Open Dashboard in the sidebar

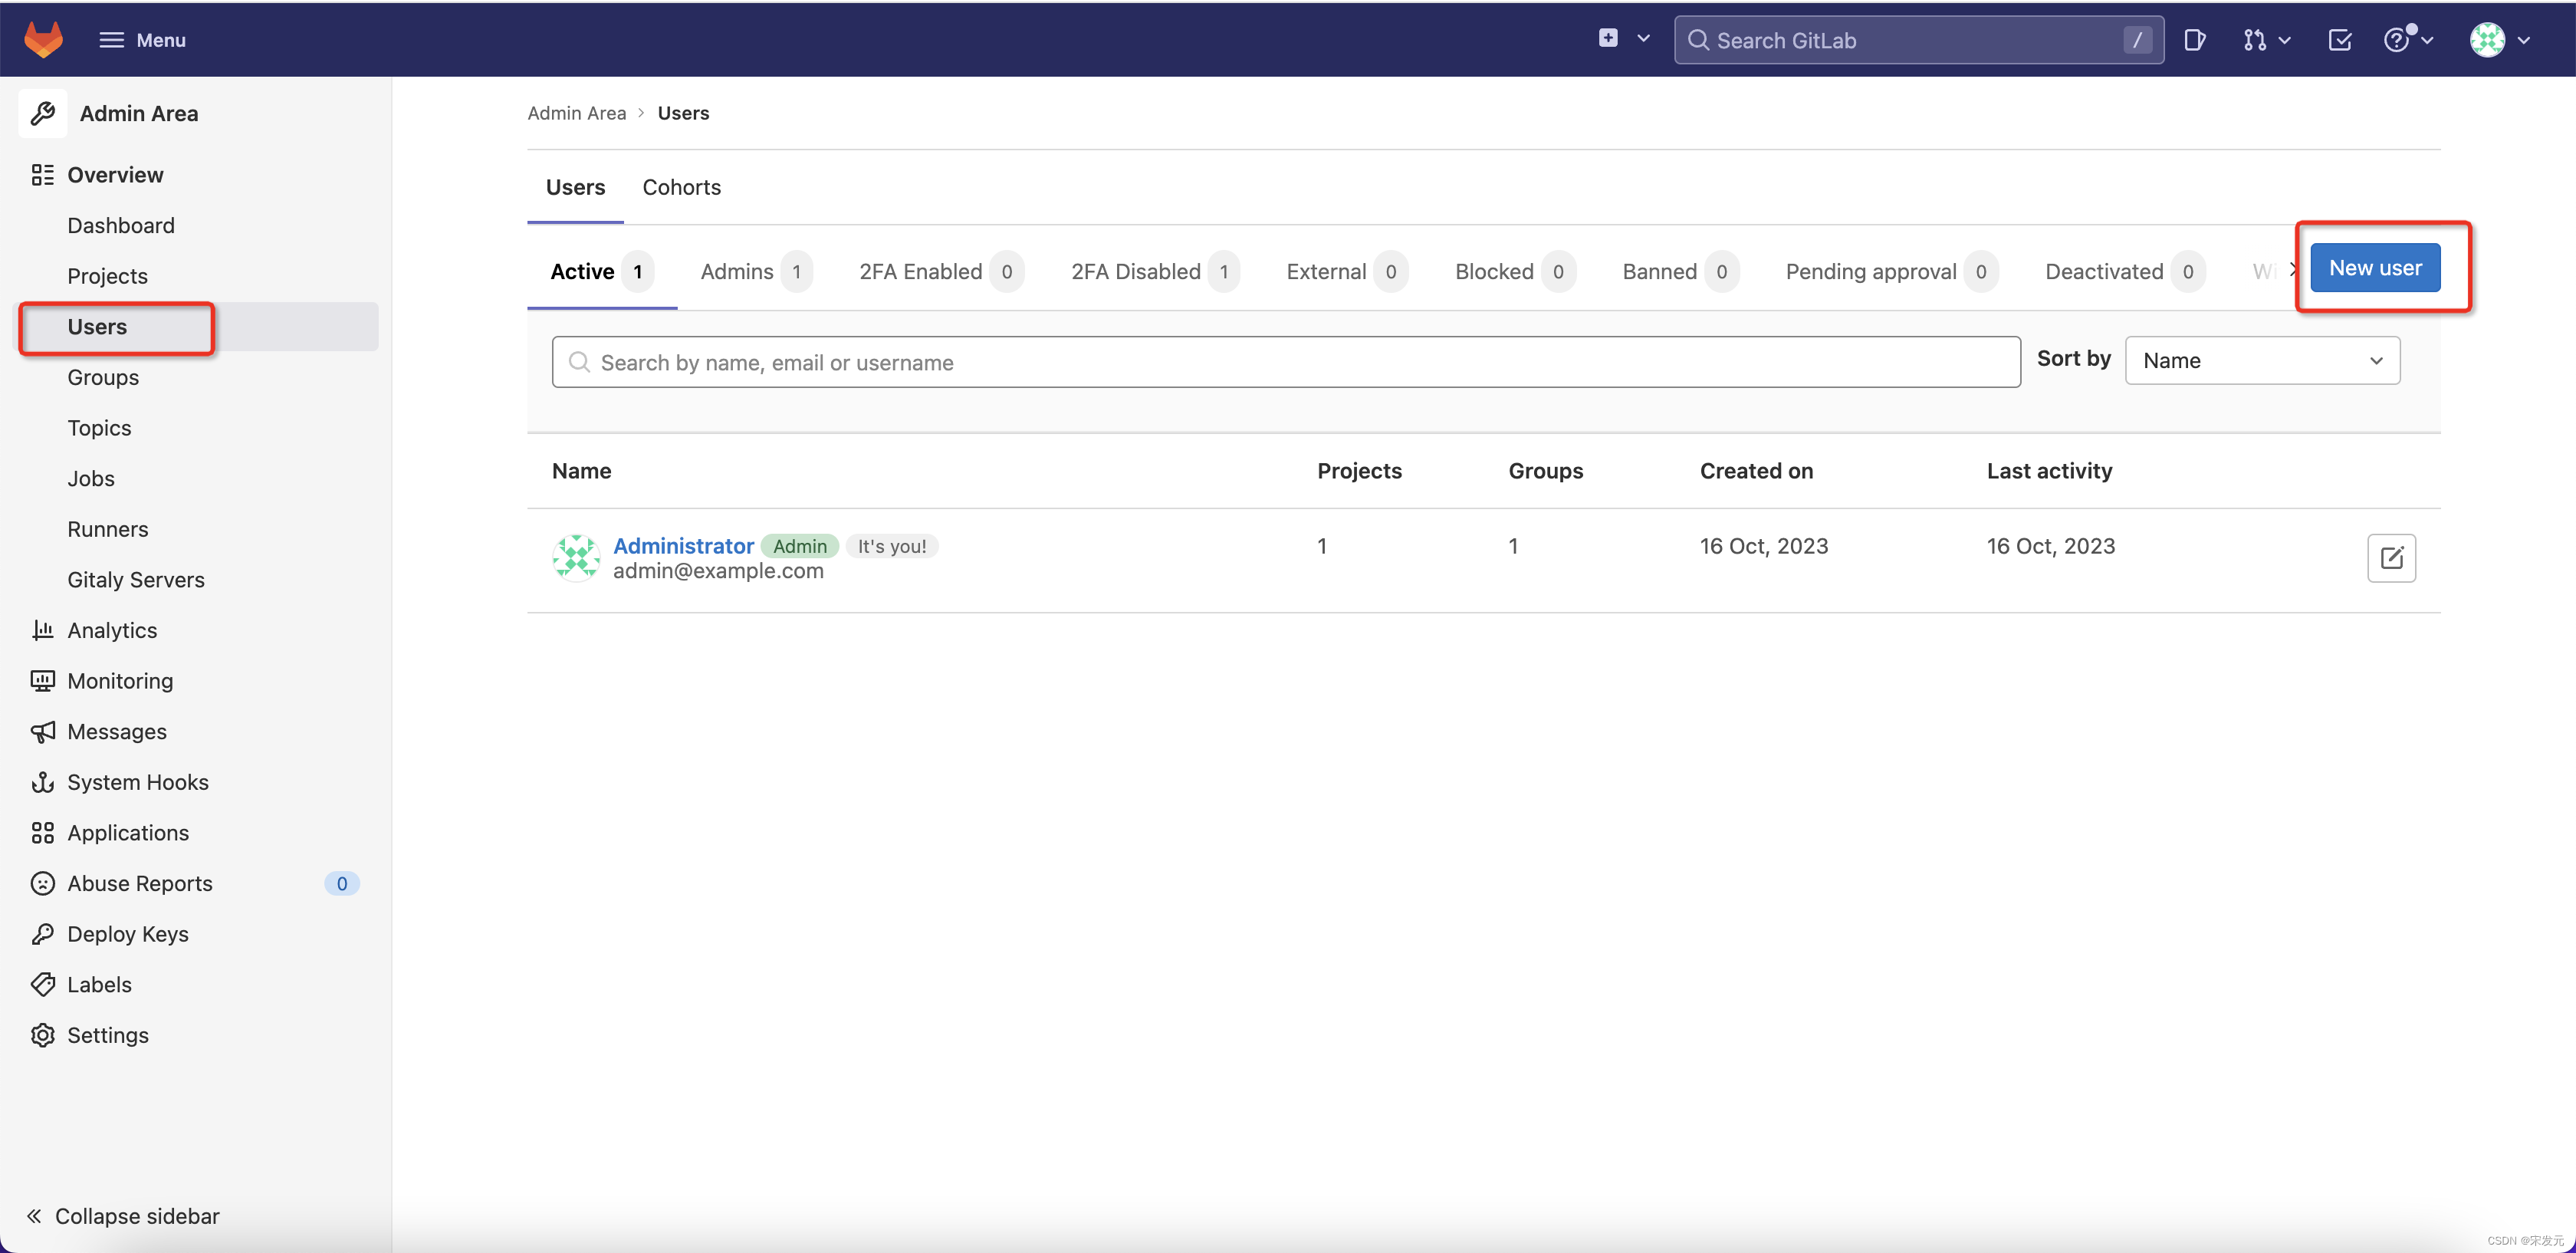click(121, 225)
